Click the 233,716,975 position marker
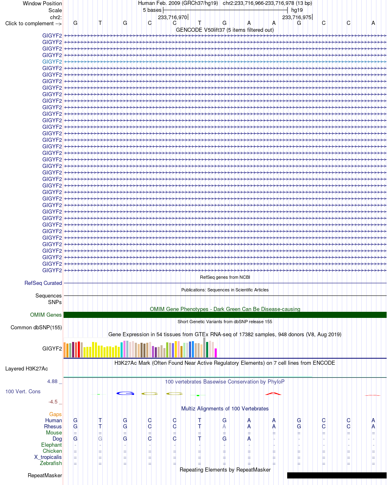The height and width of the screenshot is (485, 387). tap(297, 17)
